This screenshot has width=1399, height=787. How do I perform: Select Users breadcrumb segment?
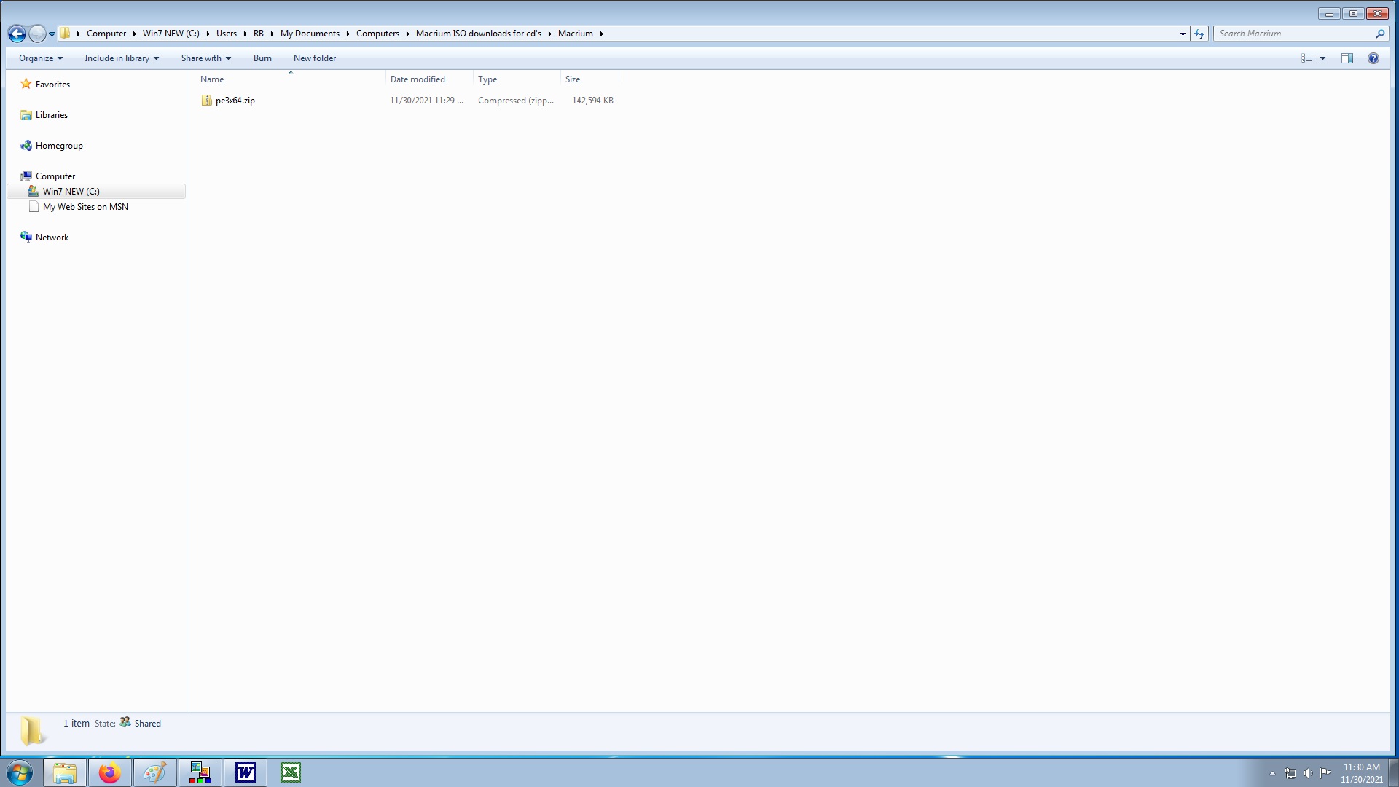click(x=226, y=34)
